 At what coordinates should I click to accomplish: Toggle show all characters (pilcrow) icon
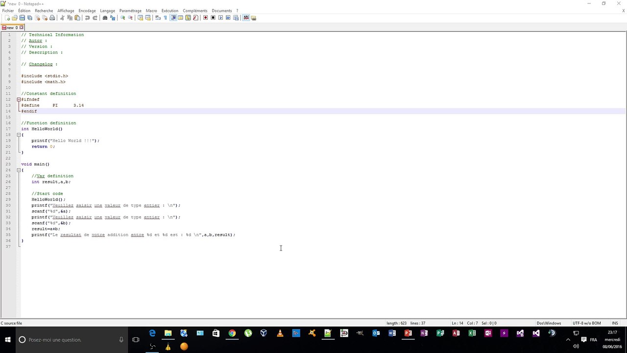pyautogui.click(x=165, y=18)
